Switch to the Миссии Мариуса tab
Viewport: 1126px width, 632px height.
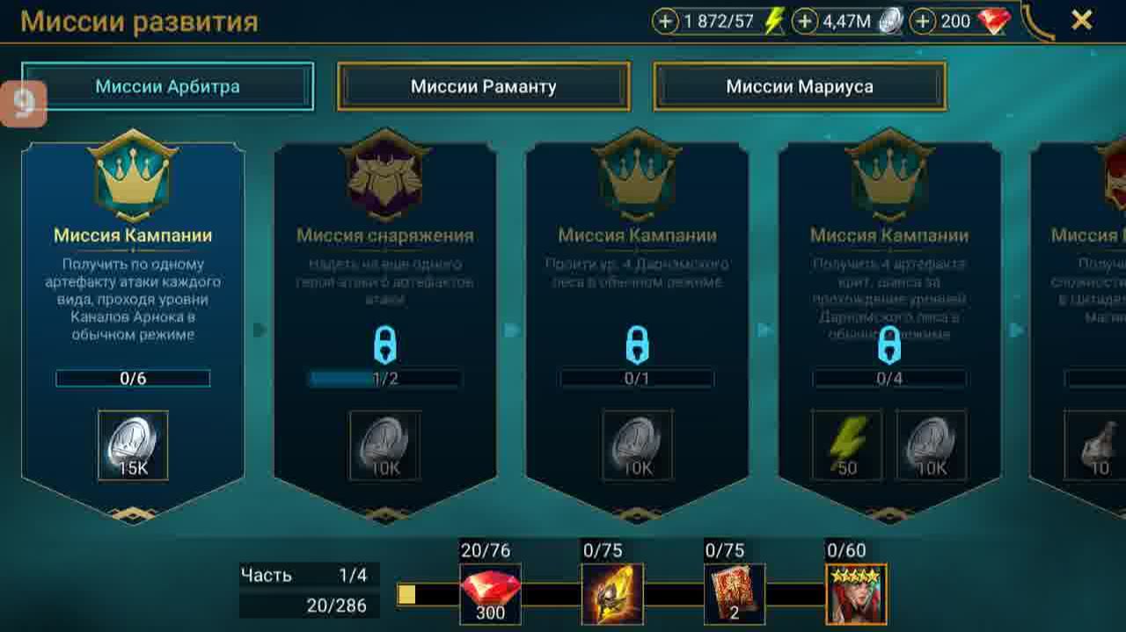coord(800,86)
